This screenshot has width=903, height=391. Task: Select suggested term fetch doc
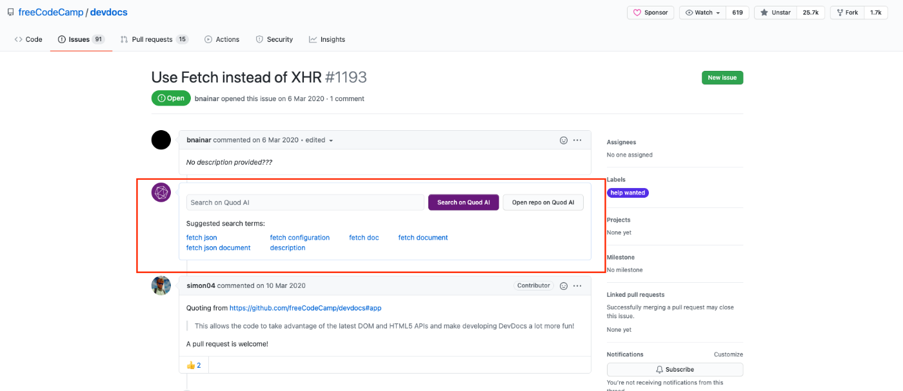(x=364, y=238)
